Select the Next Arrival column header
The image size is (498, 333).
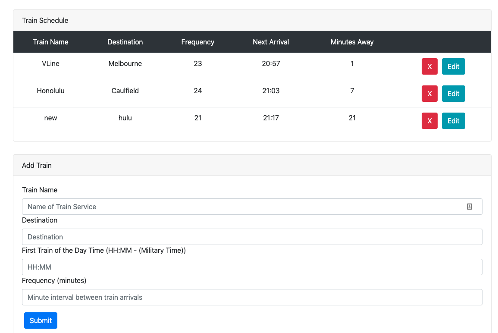[271, 42]
